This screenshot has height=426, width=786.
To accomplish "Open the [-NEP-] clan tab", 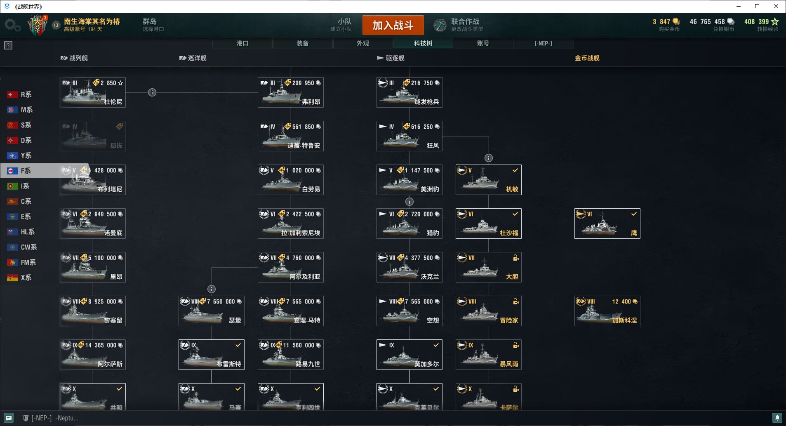I will coord(544,43).
